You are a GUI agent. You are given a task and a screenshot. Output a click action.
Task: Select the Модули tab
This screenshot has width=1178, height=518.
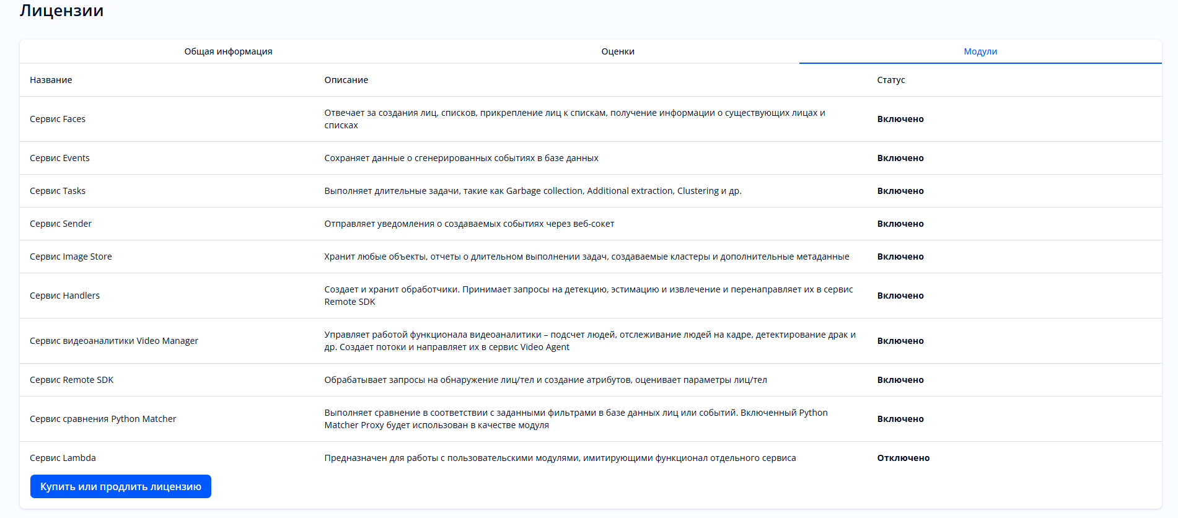pos(980,51)
